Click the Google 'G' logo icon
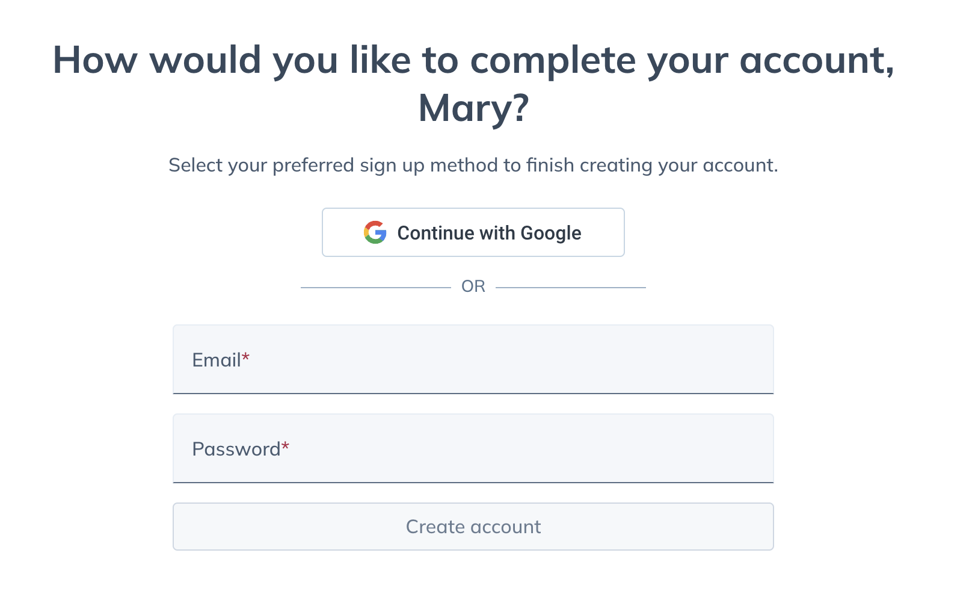This screenshot has height=609, width=972. click(375, 232)
